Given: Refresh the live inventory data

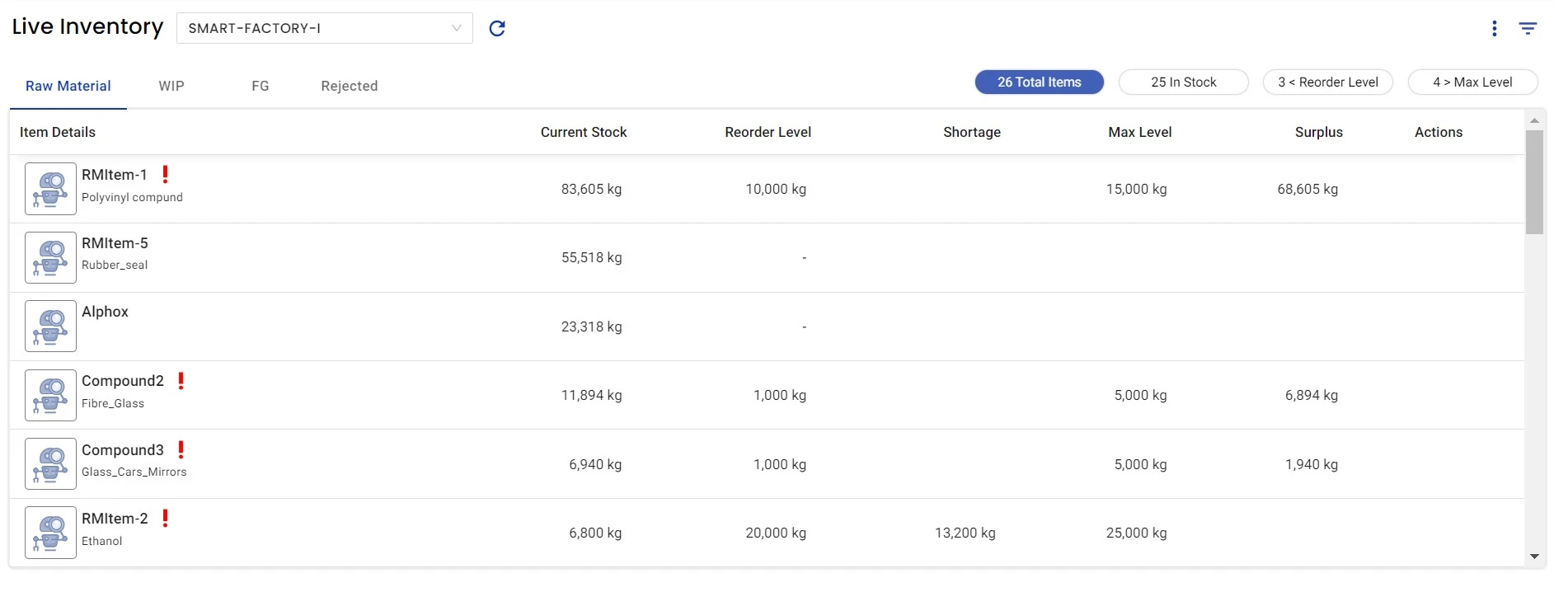Looking at the screenshot, I should point(497,28).
